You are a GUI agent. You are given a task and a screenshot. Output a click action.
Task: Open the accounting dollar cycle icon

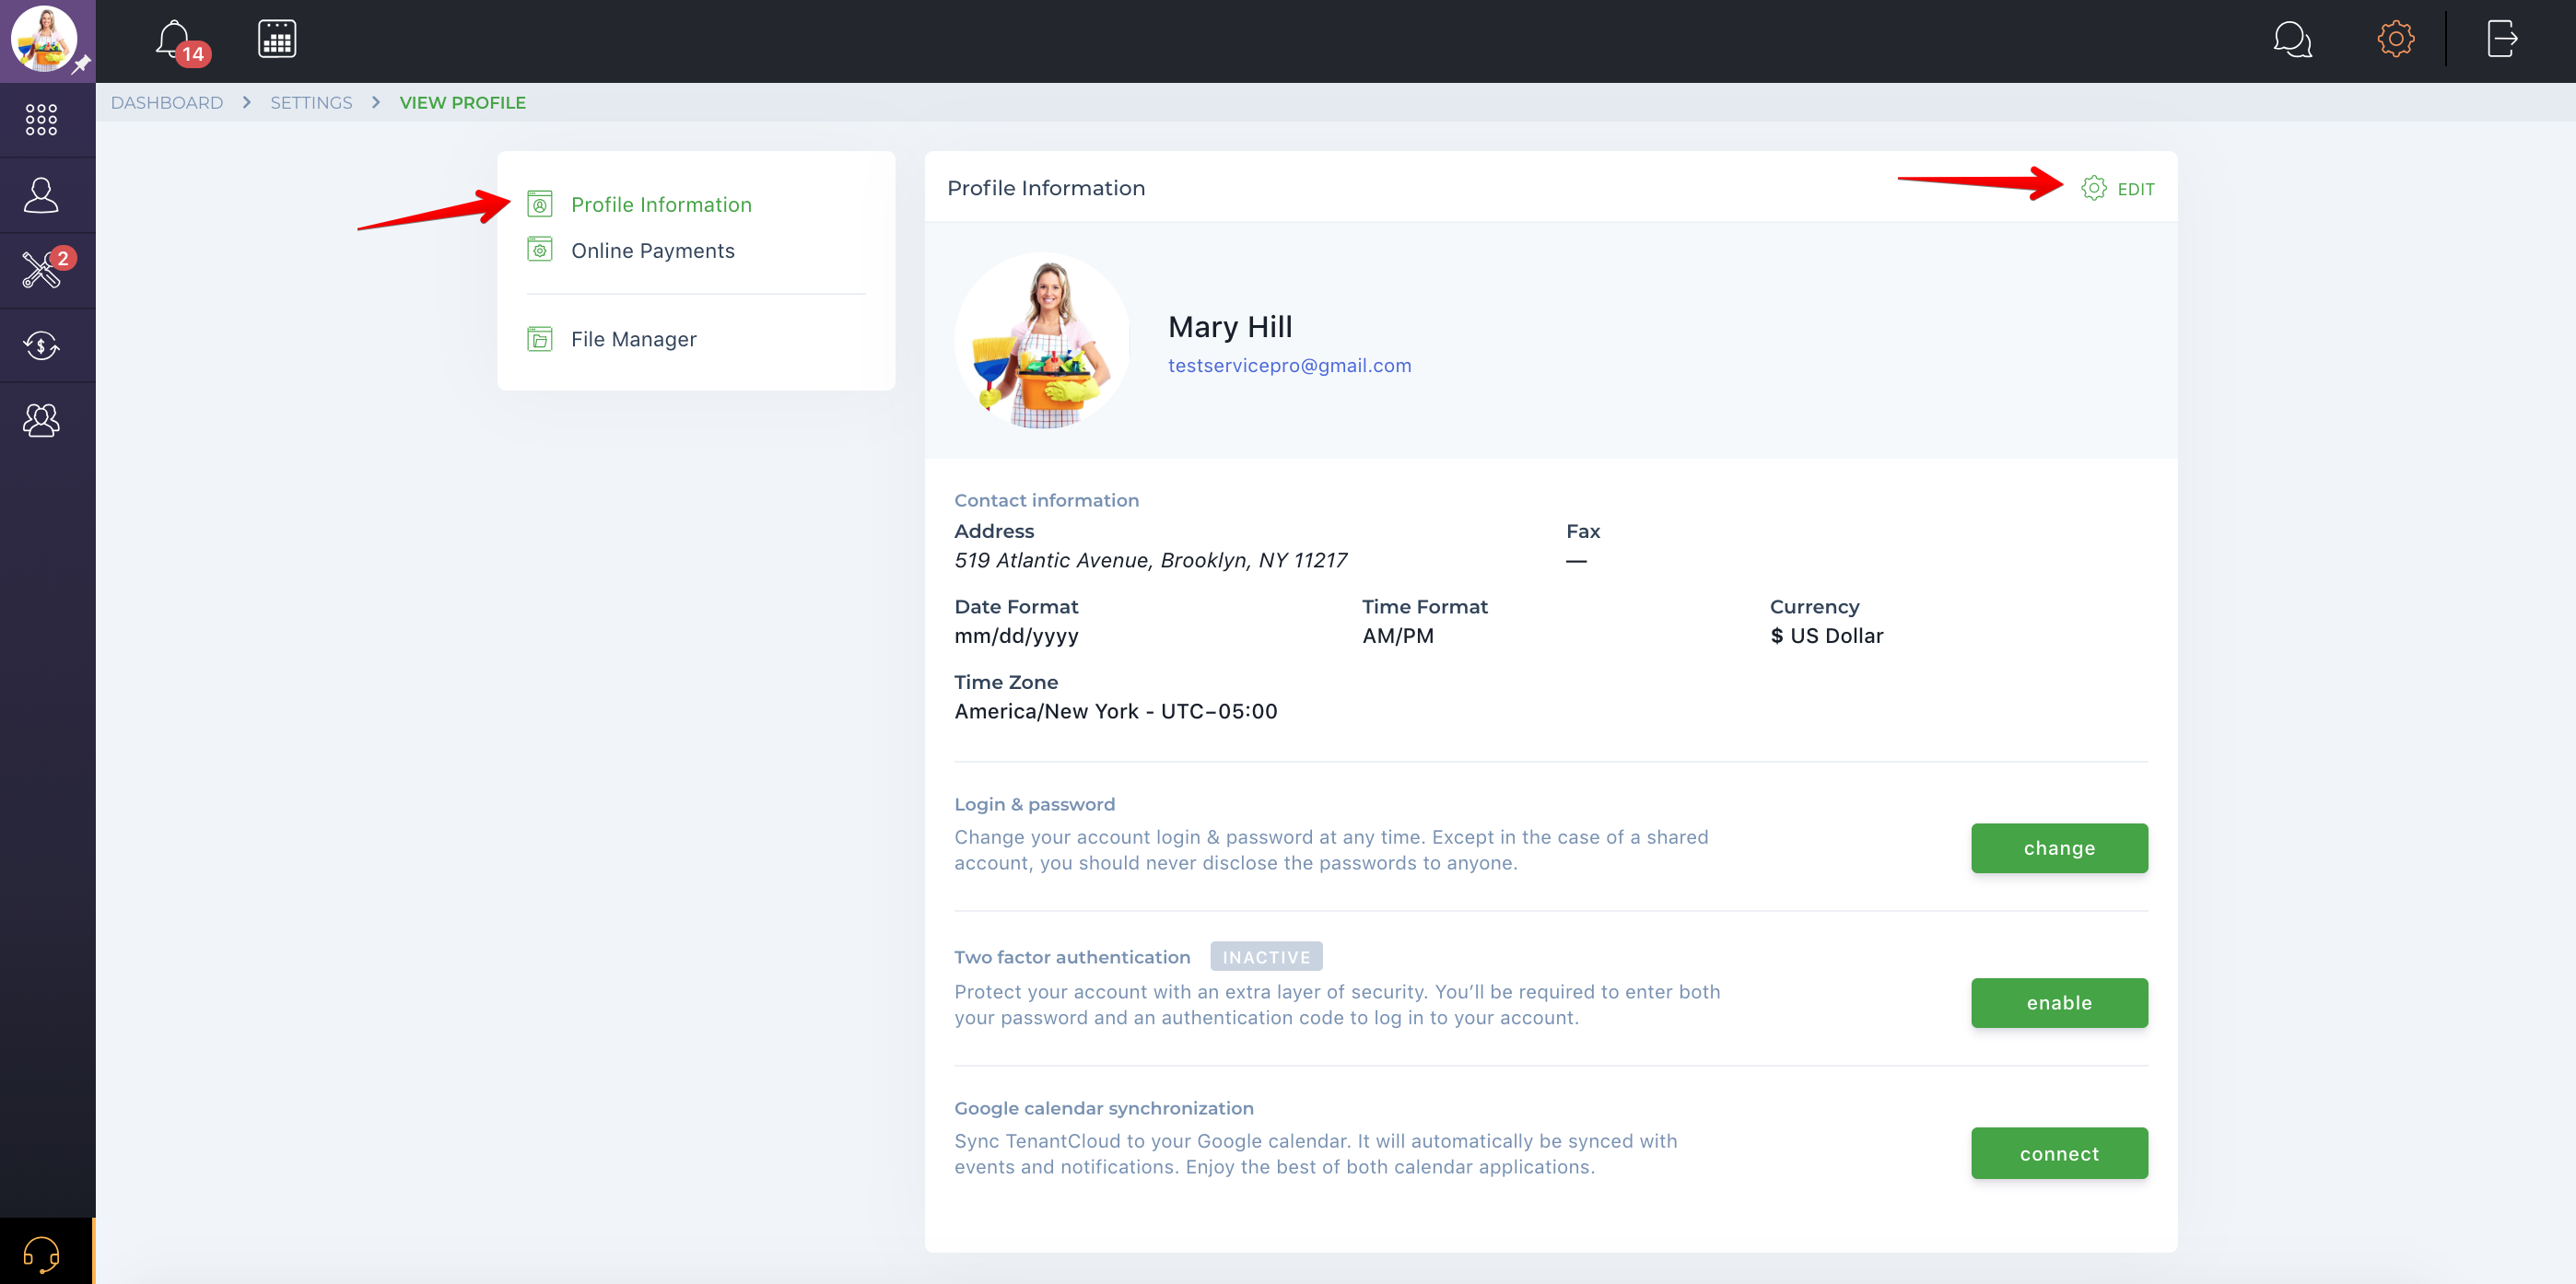(41, 346)
